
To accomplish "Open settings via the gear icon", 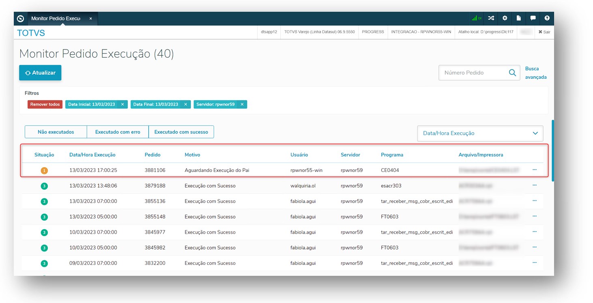I will tap(505, 18).
